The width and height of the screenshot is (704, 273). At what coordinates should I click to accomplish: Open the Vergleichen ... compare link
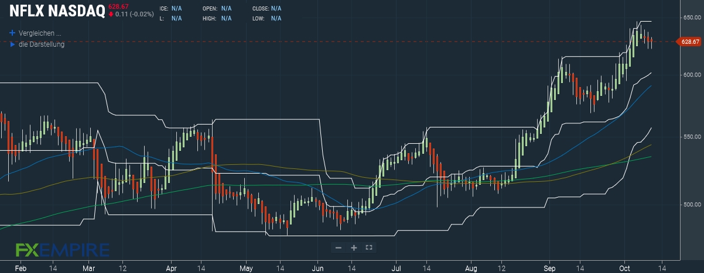point(40,33)
